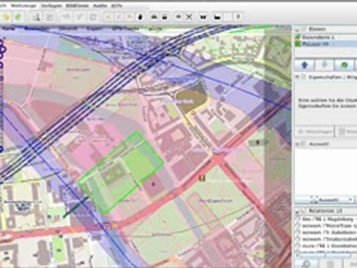This screenshot has height=268, width=357.
Task: Toggle active marker of Datenebene 1 layer
Action: [x=298, y=37]
